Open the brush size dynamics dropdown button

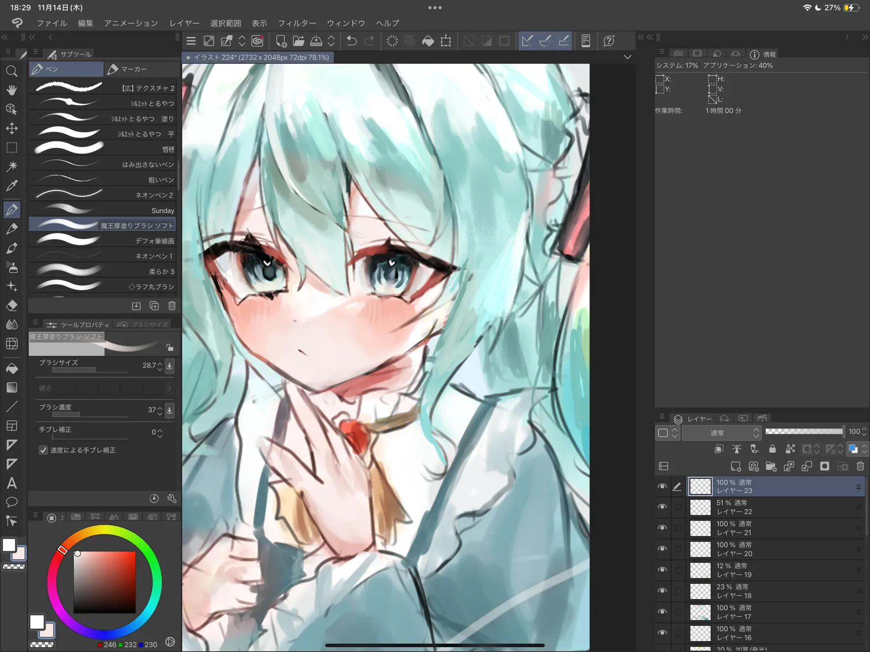point(170,365)
